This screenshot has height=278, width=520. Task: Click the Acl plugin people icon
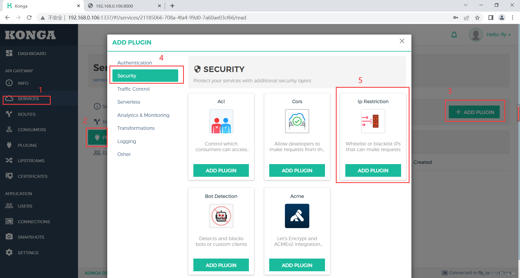tap(221, 121)
